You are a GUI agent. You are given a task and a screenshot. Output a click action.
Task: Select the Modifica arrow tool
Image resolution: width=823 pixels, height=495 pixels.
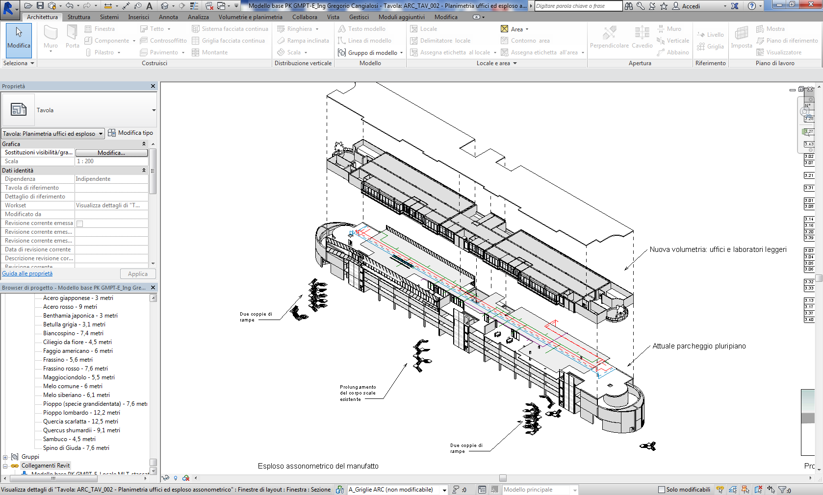(19, 40)
